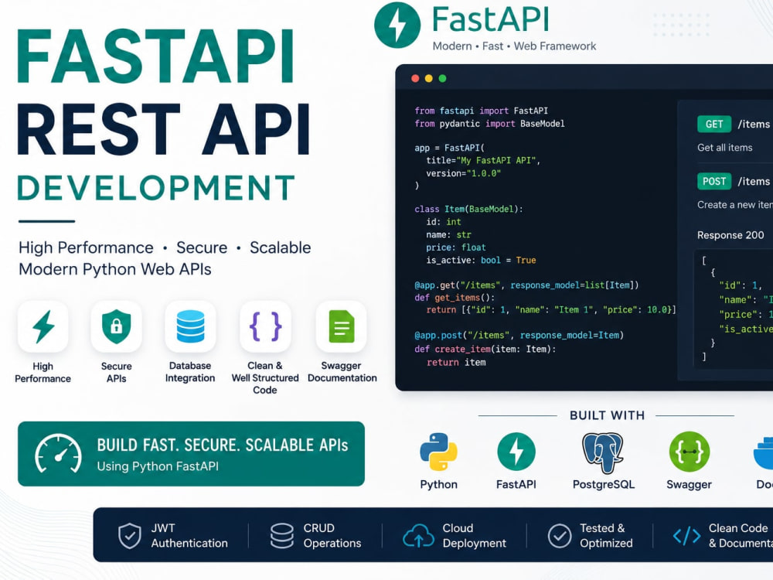Click the "Using Python FastAPI" subtitle
The height and width of the screenshot is (580, 773).
coord(158,466)
